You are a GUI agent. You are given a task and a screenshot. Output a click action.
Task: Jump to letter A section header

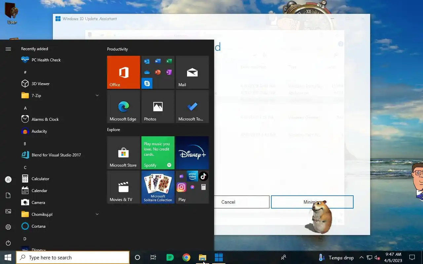pos(25,108)
